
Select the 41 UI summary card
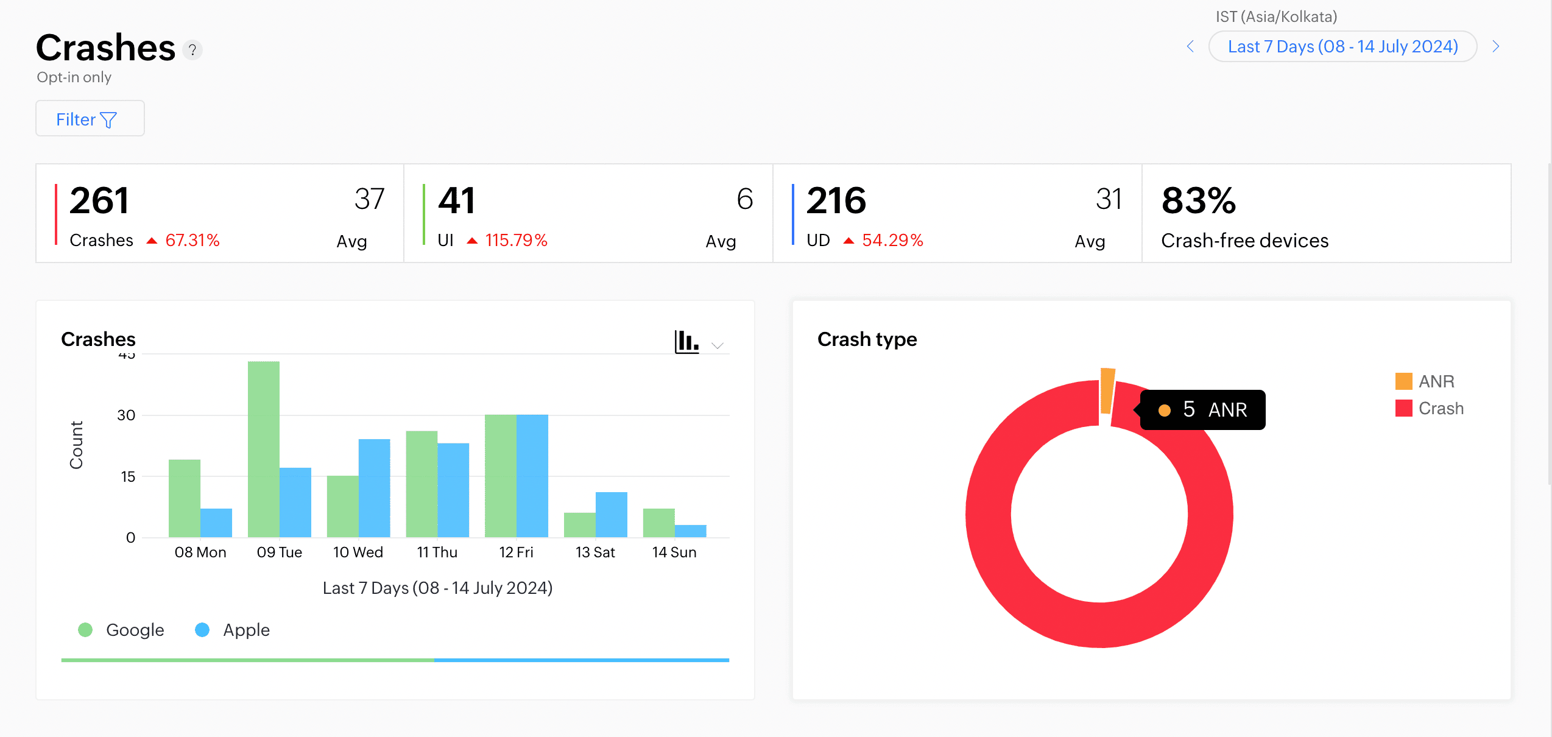point(588,213)
